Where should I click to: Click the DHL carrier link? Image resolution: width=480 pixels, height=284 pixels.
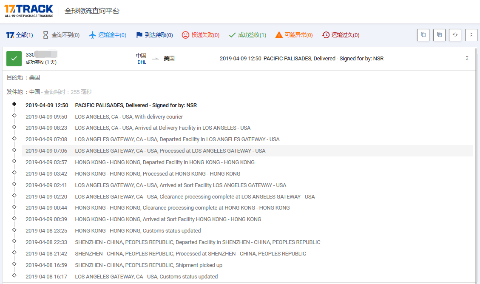tap(142, 62)
